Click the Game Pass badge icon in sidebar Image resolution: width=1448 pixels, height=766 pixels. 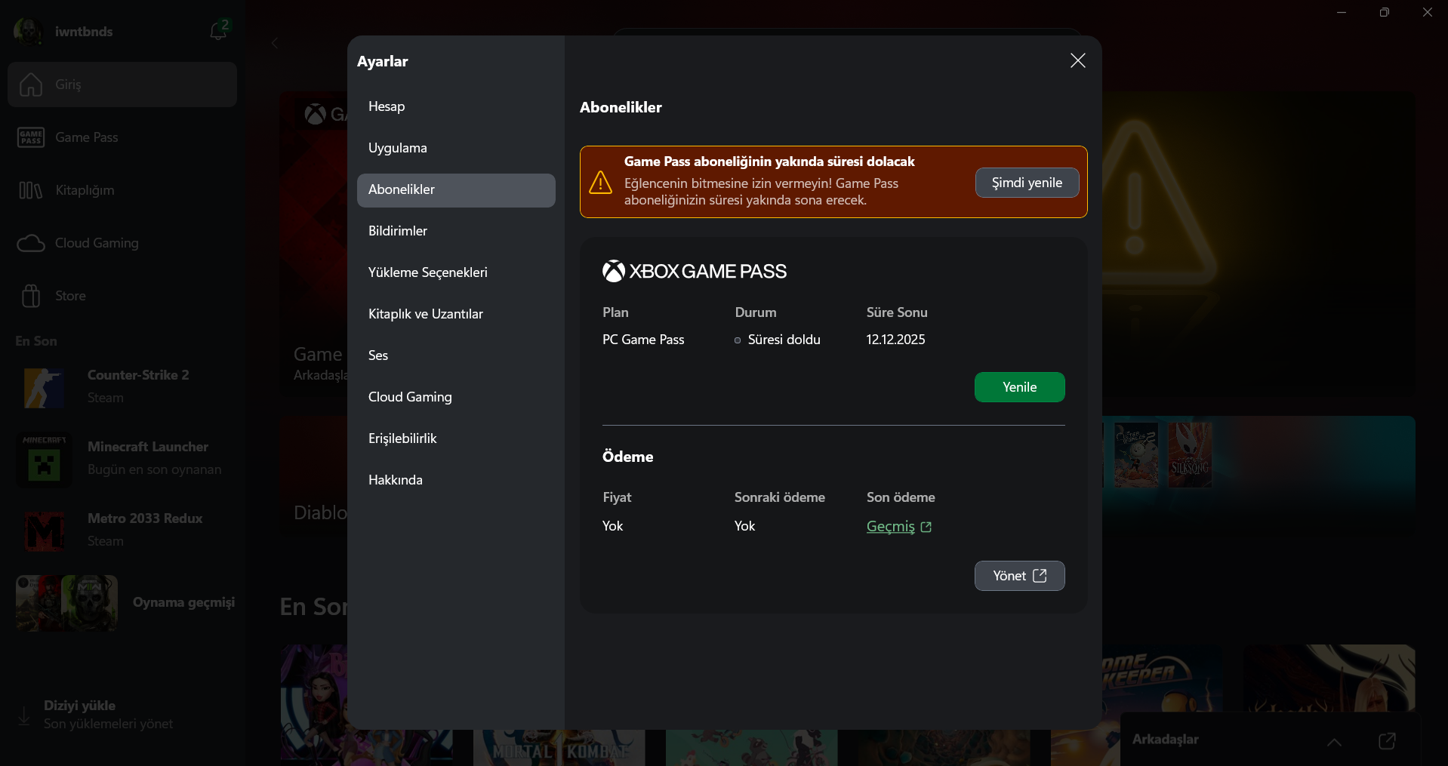31,137
